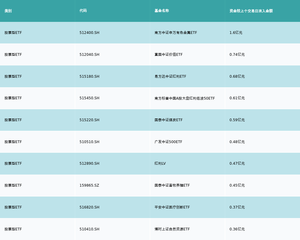Screen dimensions: 300x240
Task: Click 股票型ETF in the 512040.SH row
Action: (13, 55)
